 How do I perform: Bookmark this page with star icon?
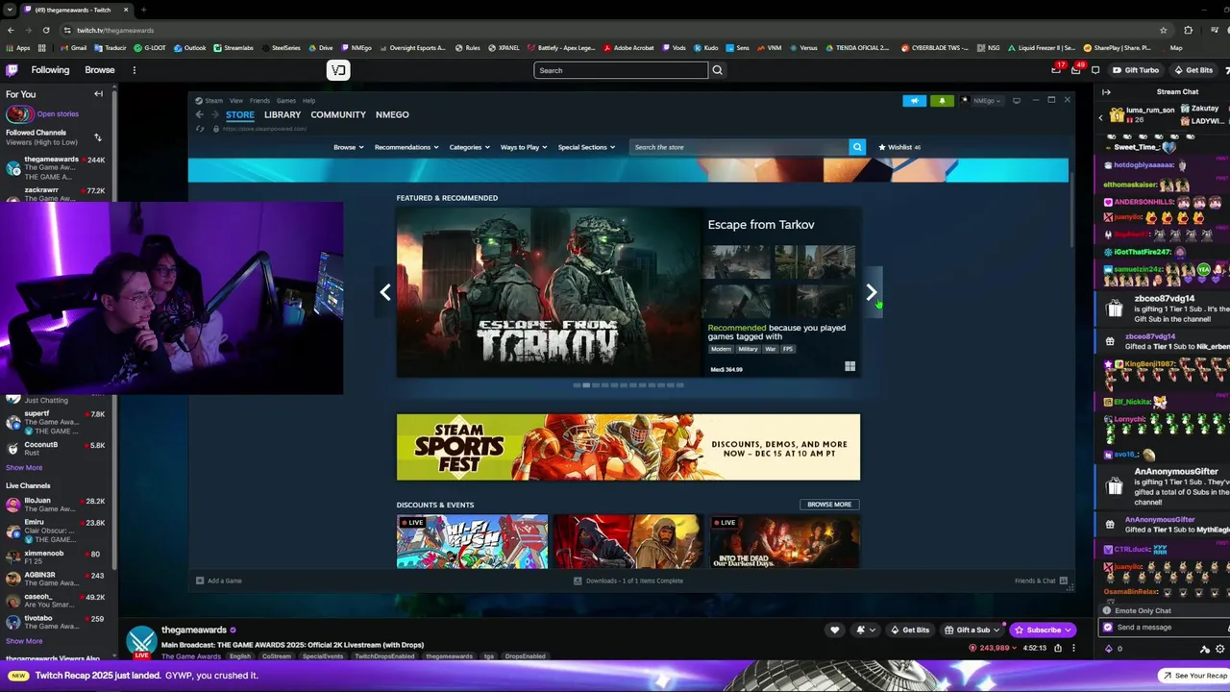click(1163, 30)
